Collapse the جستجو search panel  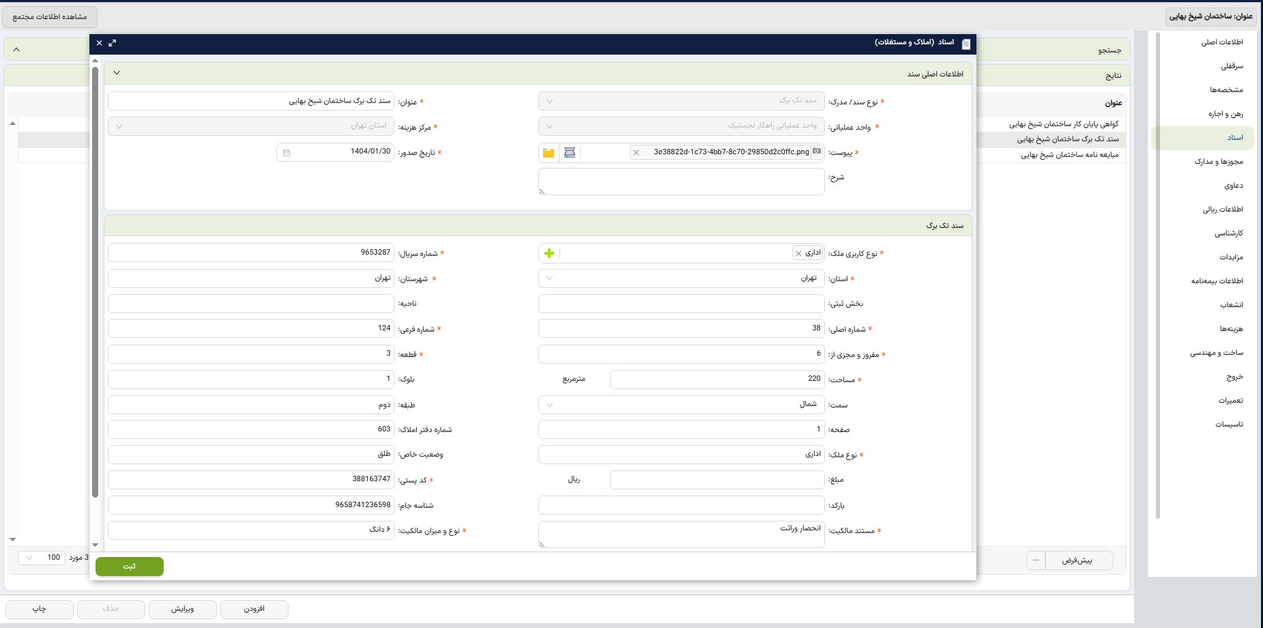tap(16, 50)
